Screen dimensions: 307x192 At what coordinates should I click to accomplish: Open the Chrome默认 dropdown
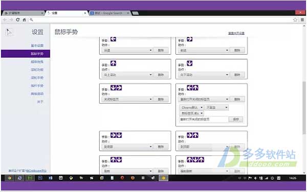191,108
